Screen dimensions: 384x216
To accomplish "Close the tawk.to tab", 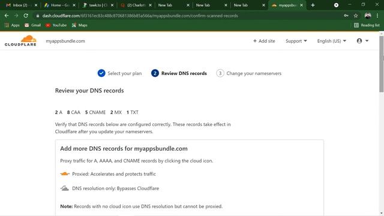I will pos(112,5).
